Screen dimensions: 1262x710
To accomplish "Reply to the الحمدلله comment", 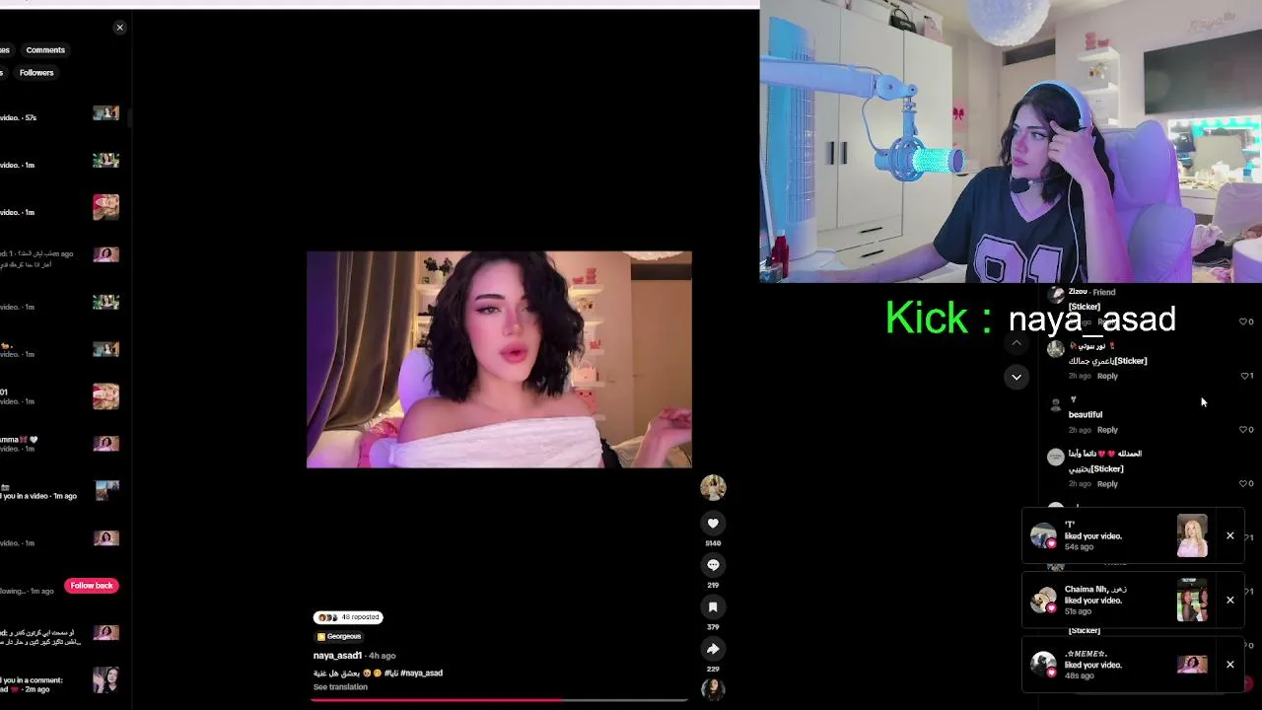I will coord(1107,484).
